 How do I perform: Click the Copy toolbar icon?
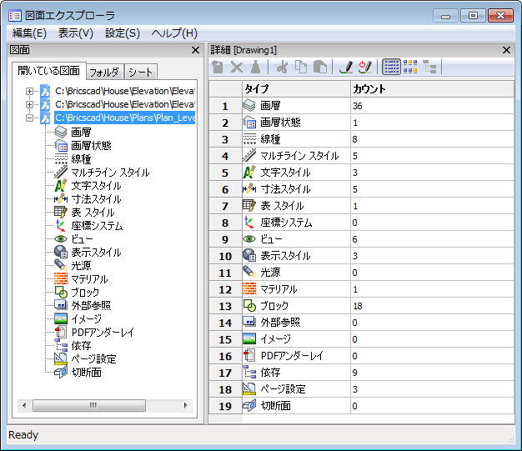pyautogui.click(x=301, y=67)
